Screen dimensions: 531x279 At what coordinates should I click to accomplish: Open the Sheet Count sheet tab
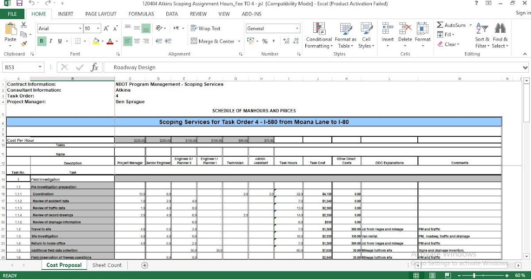coord(107,265)
